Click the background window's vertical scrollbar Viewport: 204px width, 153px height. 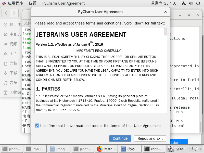pos(201,127)
